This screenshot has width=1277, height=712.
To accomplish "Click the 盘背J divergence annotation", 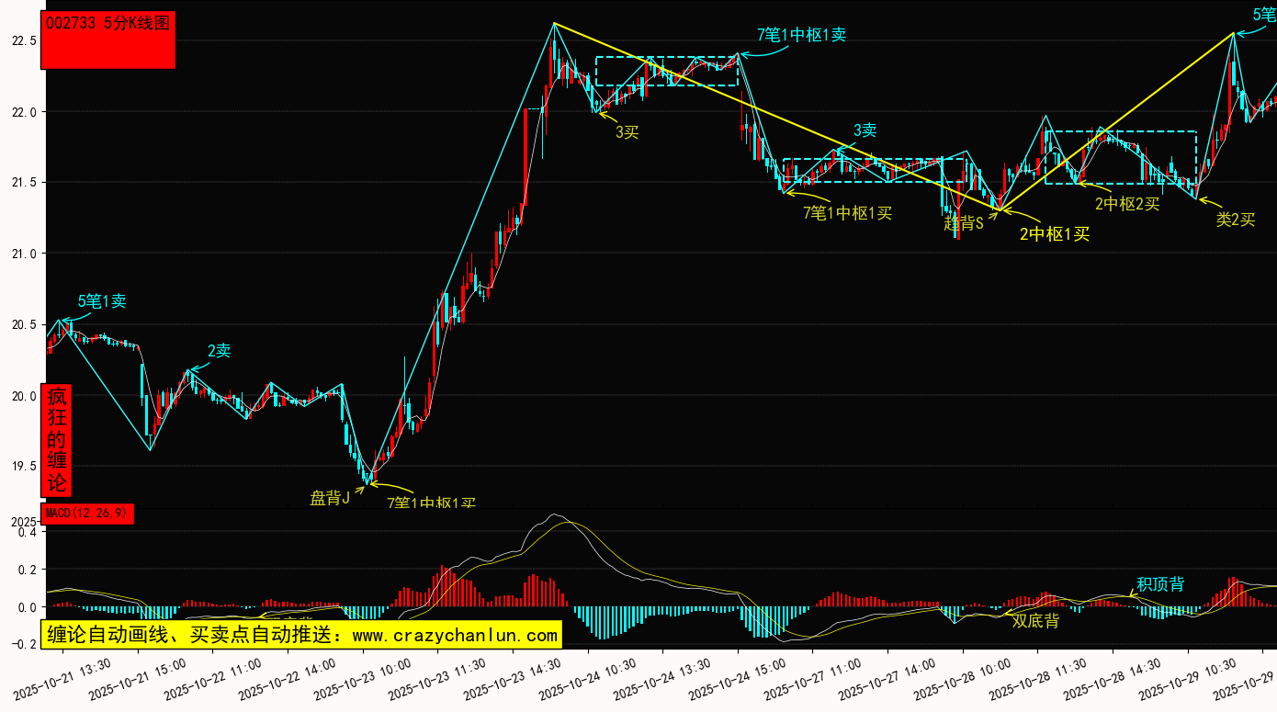I will [x=330, y=498].
